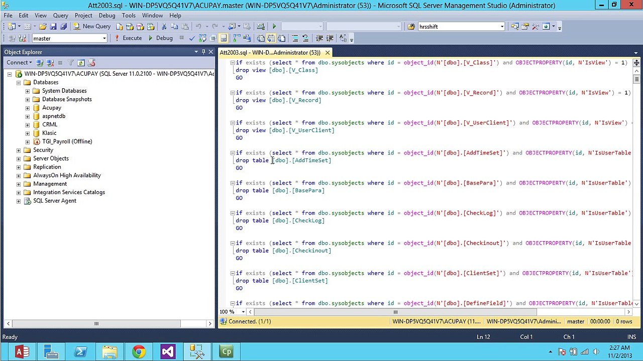Click the Open File folder icon
Screen dimensions: 643x361
tap(43, 26)
